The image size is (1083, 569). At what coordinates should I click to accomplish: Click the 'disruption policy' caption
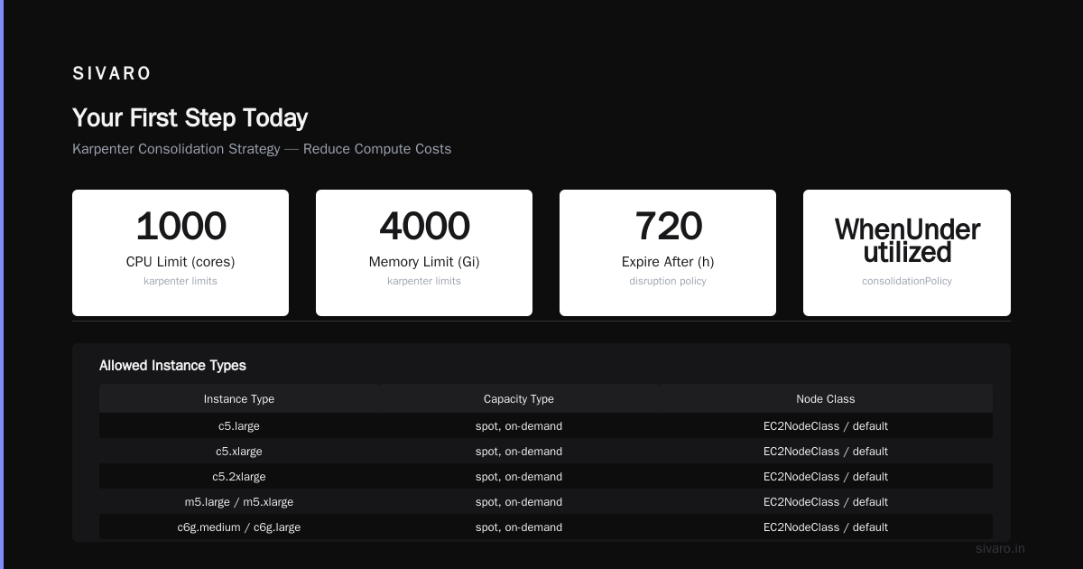coord(668,281)
